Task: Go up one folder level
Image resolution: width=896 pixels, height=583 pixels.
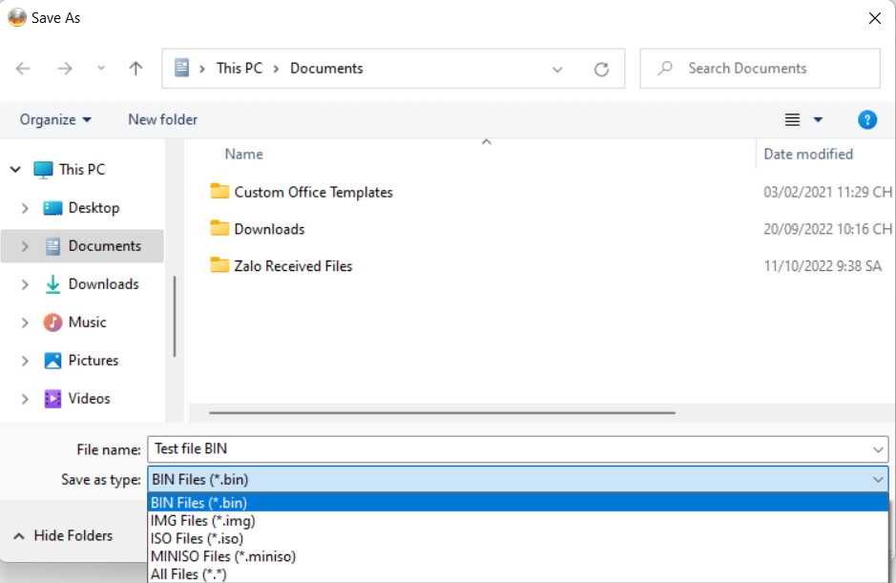Action: (x=135, y=69)
